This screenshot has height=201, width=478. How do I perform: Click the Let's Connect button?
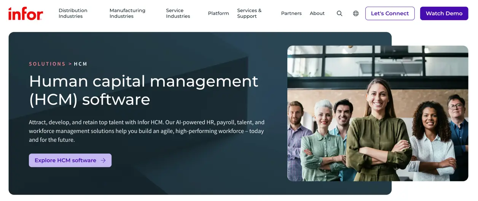pos(390,13)
